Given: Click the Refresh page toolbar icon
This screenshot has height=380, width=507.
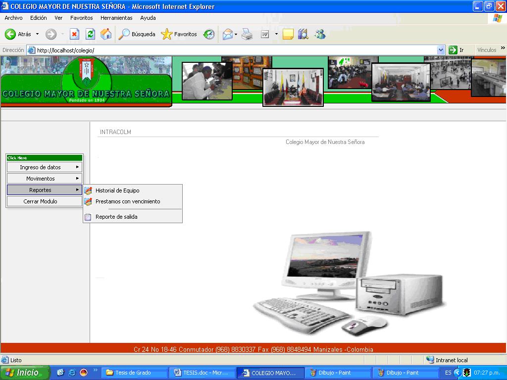Looking at the screenshot, I should (90, 34).
